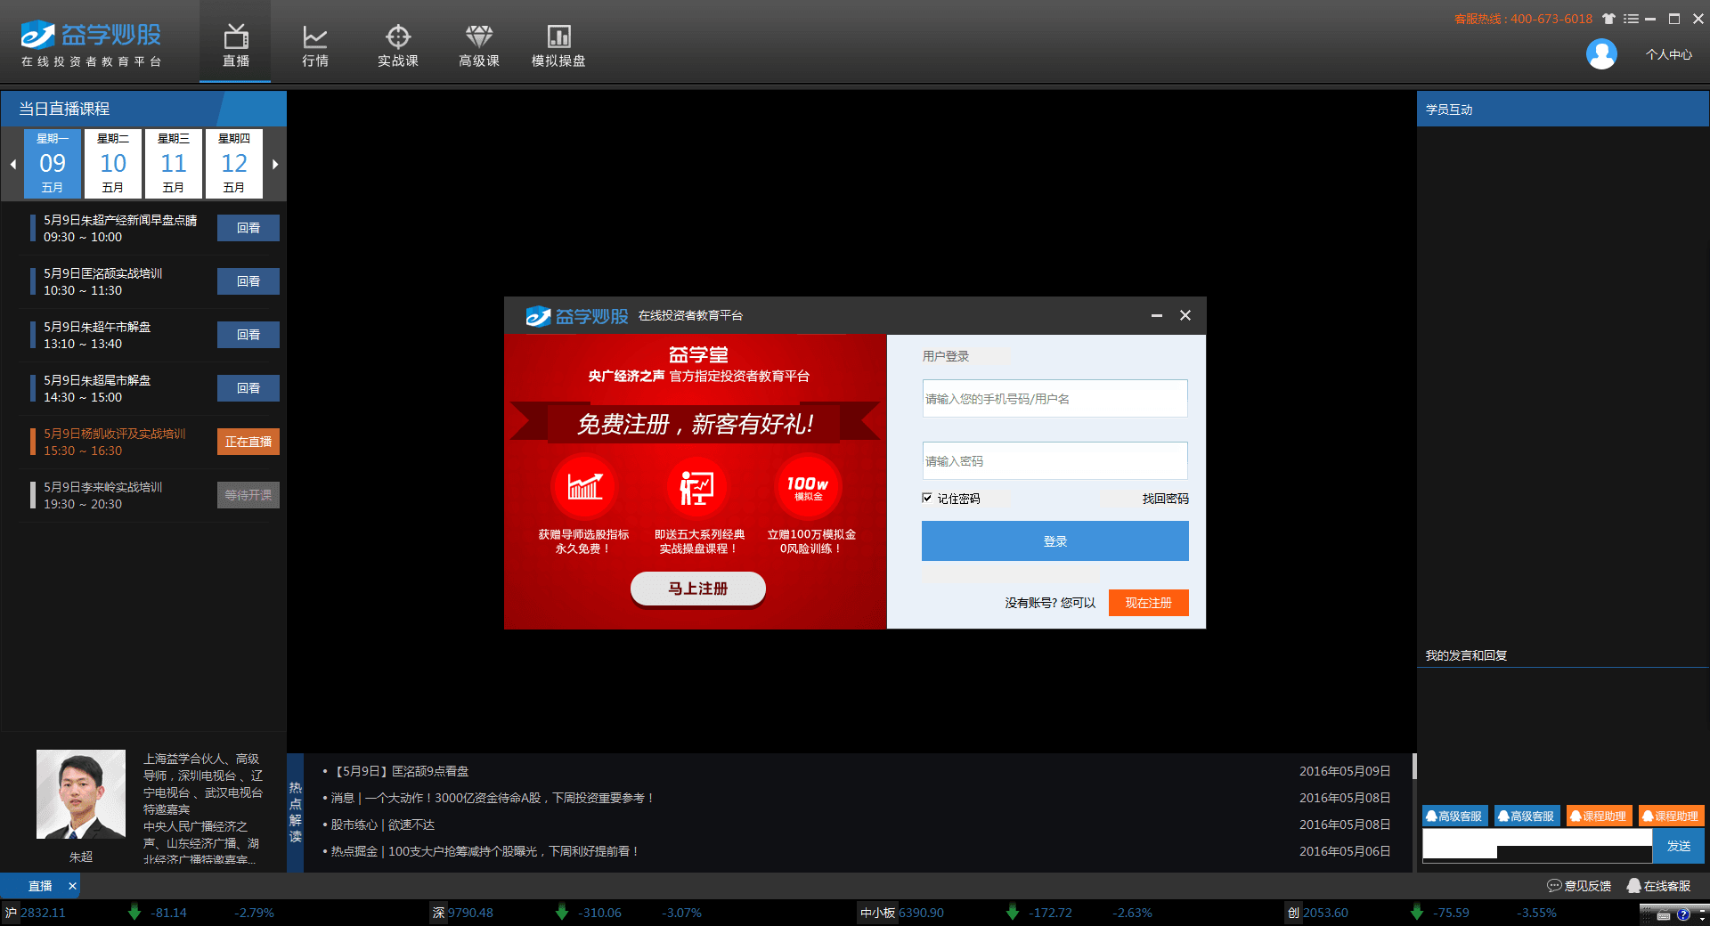Show next days with the right calendar arrow
The image size is (1710, 926).
(275, 164)
